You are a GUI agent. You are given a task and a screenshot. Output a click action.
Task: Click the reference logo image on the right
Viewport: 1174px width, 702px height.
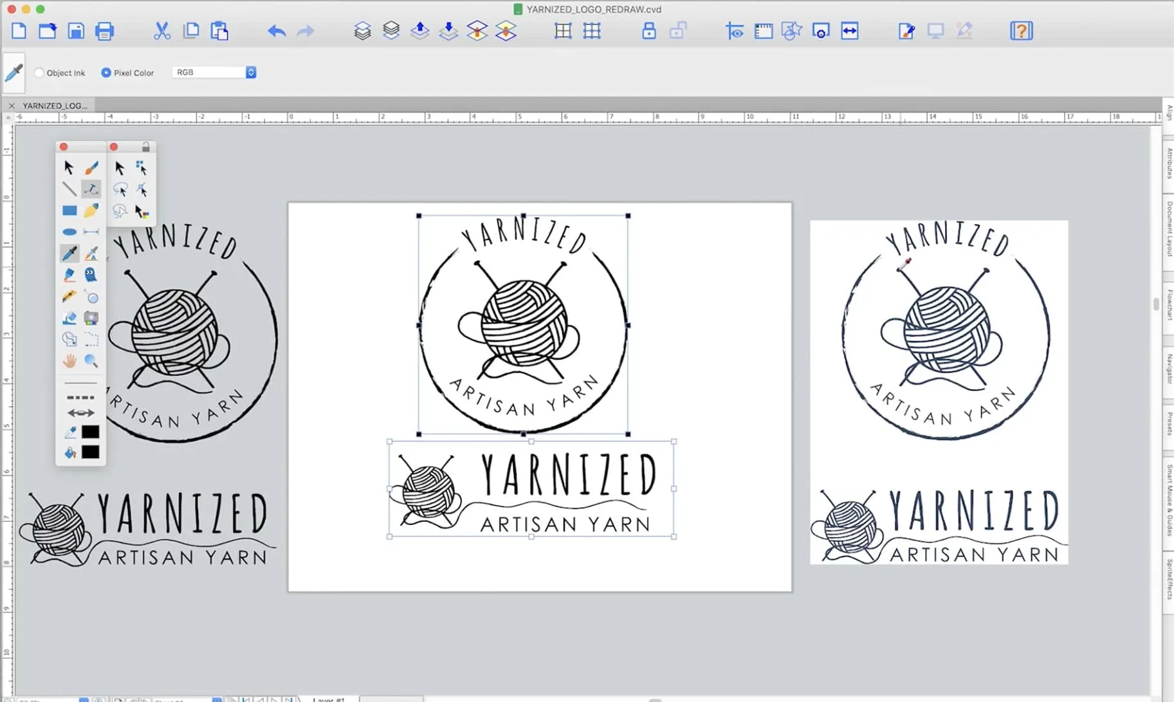pos(939,393)
